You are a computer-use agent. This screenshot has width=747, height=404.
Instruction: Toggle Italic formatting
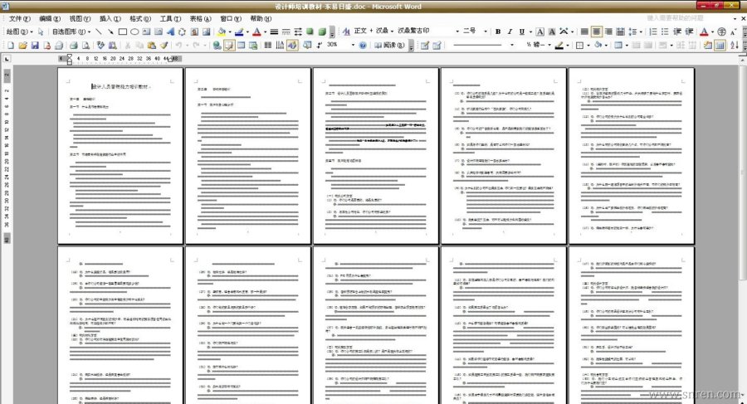[510, 32]
